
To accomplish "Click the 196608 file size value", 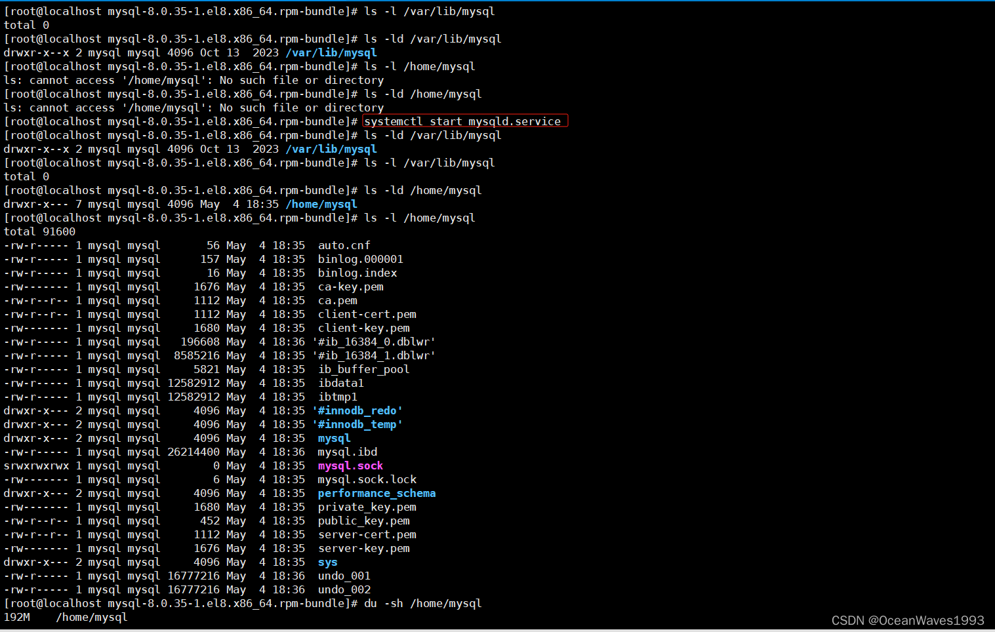I will click(x=200, y=342).
